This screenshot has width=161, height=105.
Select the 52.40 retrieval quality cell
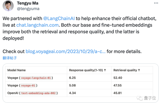pyautogui.click(x=118, y=78)
